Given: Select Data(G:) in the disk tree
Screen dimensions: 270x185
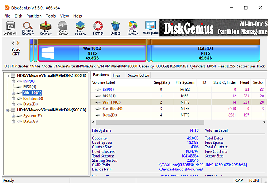Looking at the screenshot, I should tap(31, 122).
